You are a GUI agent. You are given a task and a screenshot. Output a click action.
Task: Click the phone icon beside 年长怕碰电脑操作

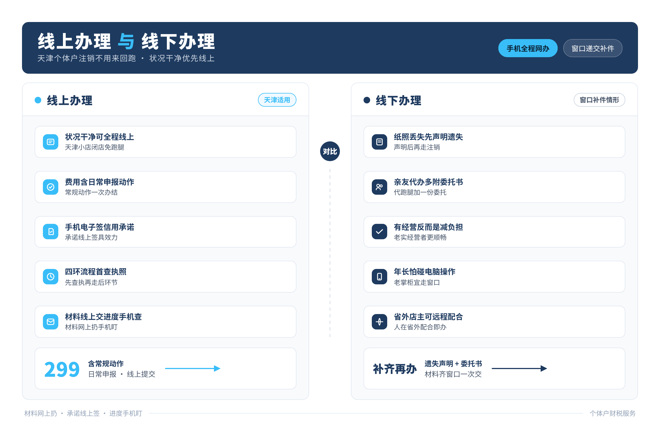coord(380,277)
